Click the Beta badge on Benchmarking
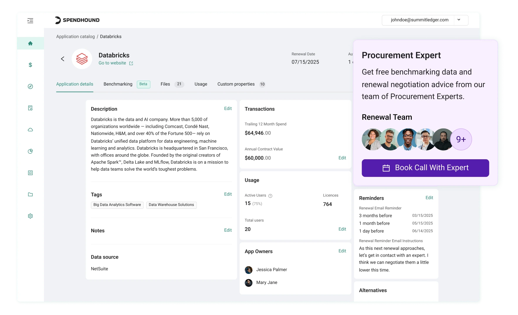Image resolution: width=518 pixels, height=315 pixels. pos(143,84)
